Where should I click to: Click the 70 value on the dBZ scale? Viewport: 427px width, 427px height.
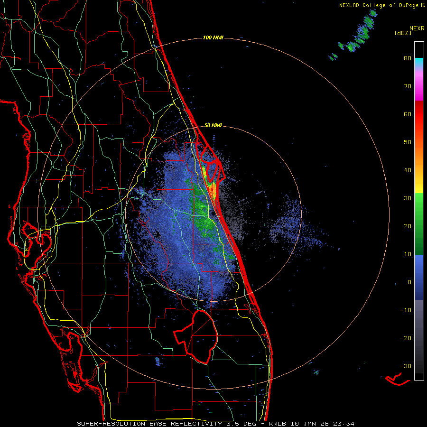(408, 86)
